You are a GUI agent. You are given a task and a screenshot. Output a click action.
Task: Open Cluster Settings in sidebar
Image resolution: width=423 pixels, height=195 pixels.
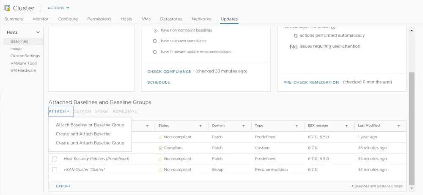pos(25,56)
